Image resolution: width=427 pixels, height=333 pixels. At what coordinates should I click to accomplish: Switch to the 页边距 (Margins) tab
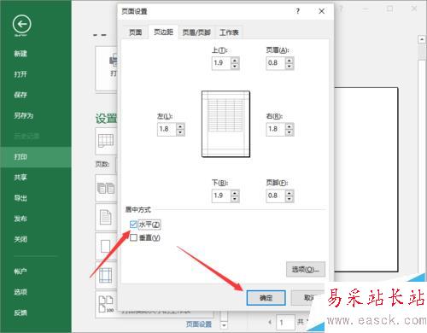pyautogui.click(x=163, y=32)
